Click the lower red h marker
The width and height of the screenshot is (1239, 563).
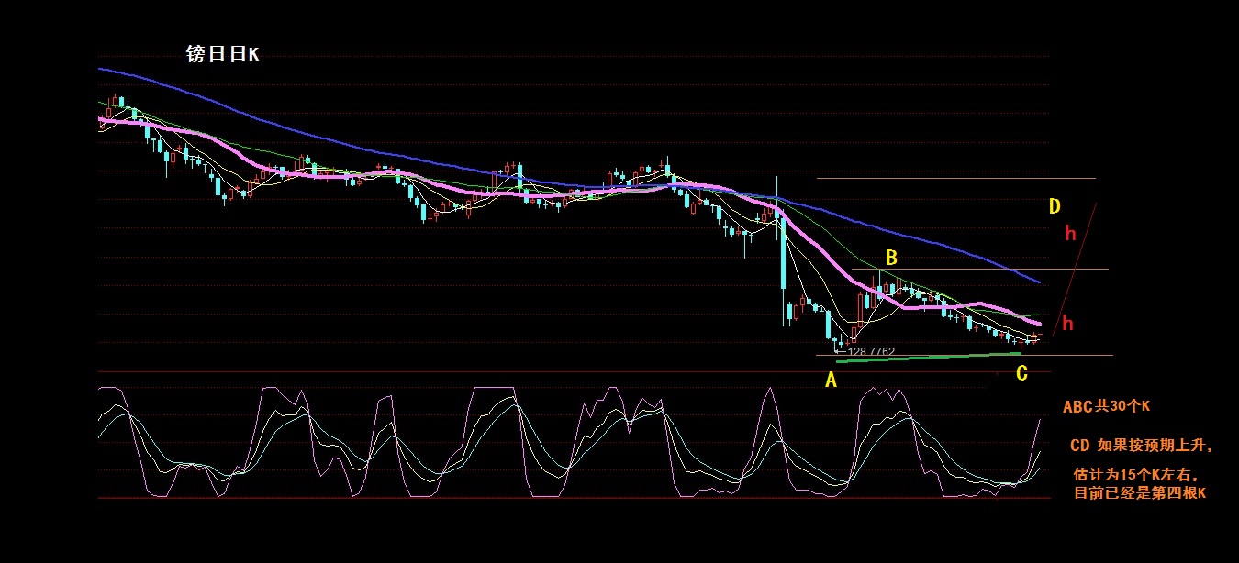[1067, 324]
